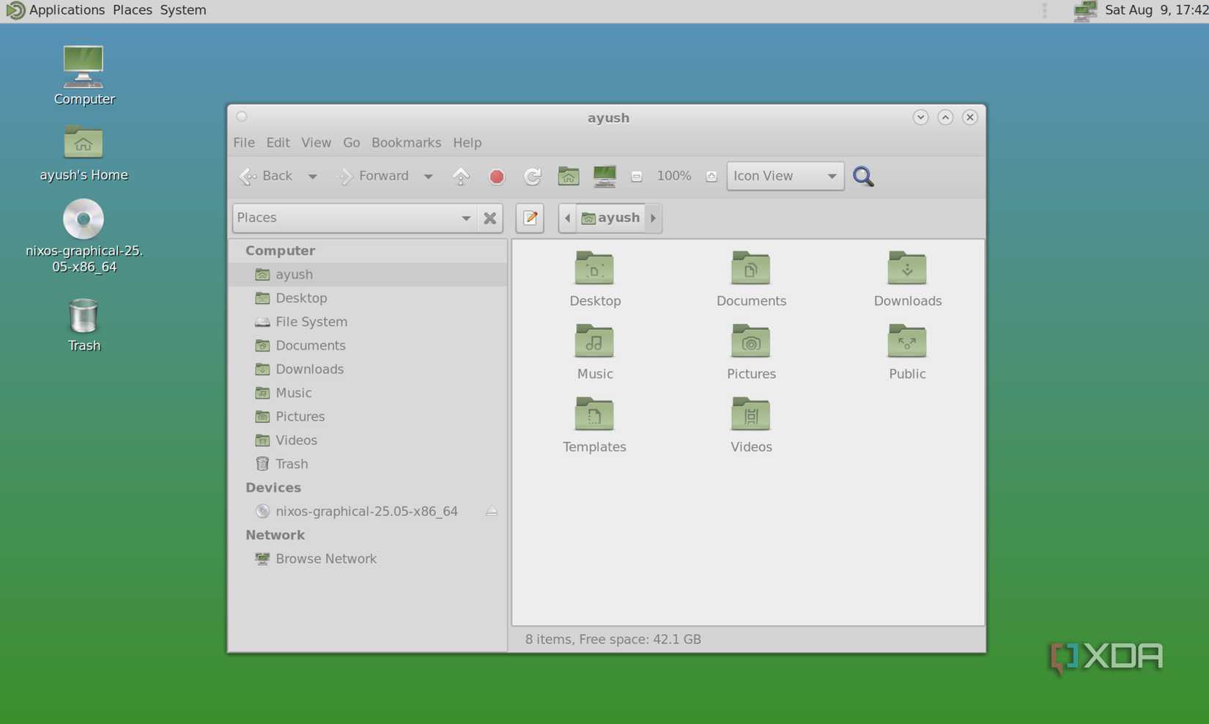Expand the Back button history dropdown
1209x724 pixels.
[x=313, y=176]
